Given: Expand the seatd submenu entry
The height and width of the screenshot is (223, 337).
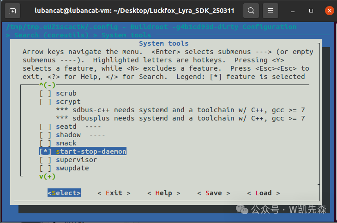Looking at the screenshot, I should (66, 127).
